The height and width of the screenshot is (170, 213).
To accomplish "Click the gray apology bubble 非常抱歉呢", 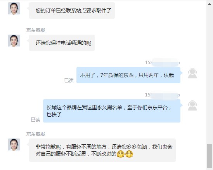I will coord(102,150).
